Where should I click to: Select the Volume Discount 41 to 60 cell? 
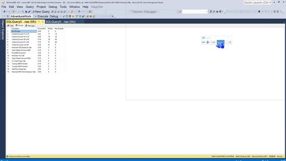tap(24, 42)
